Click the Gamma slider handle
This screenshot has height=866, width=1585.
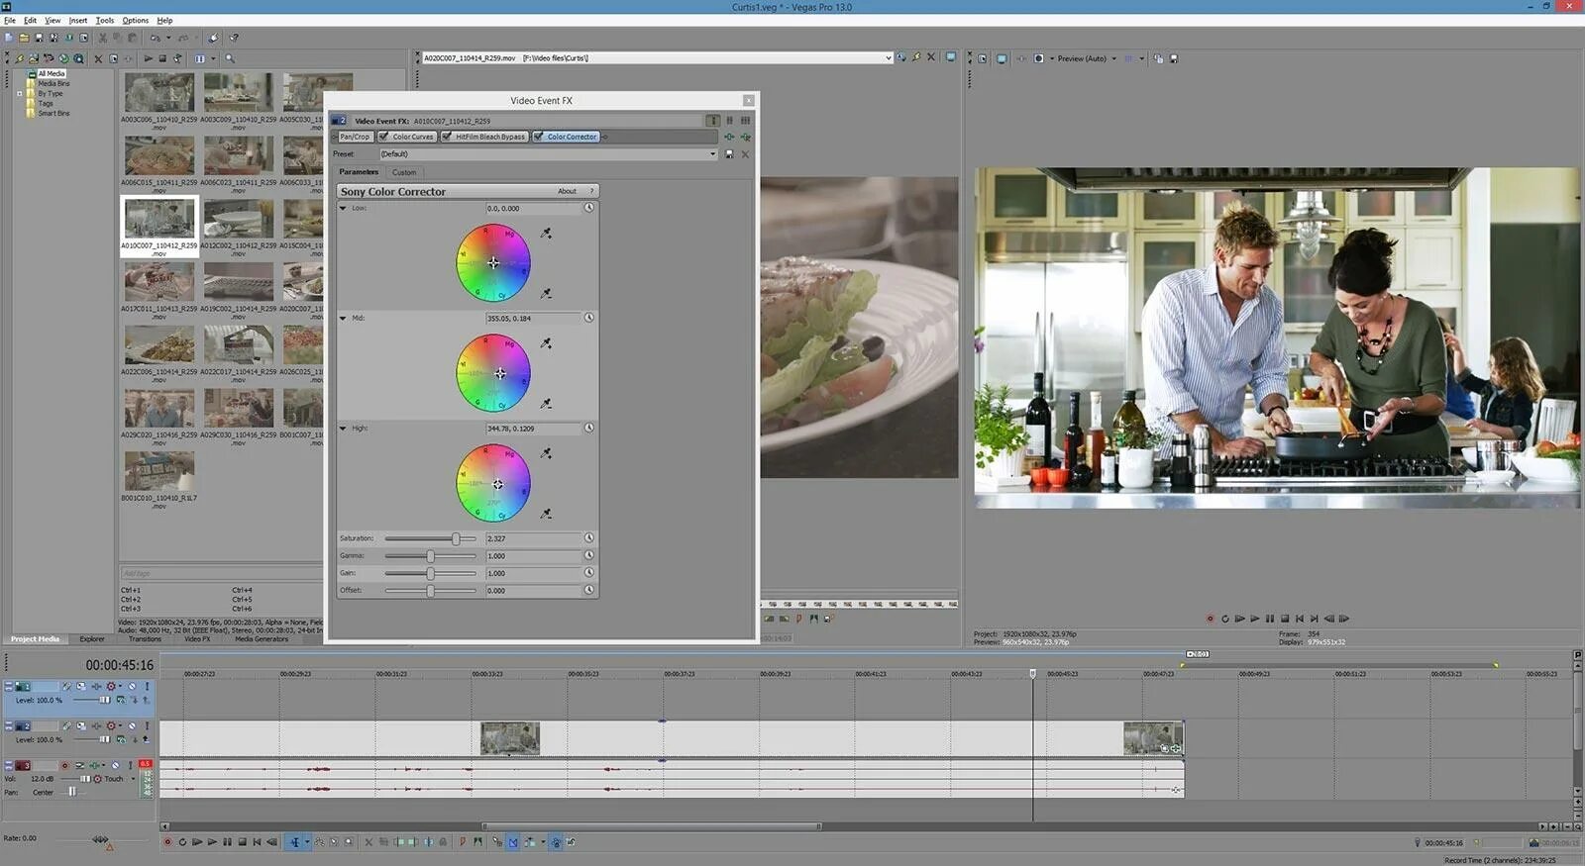click(x=430, y=555)
